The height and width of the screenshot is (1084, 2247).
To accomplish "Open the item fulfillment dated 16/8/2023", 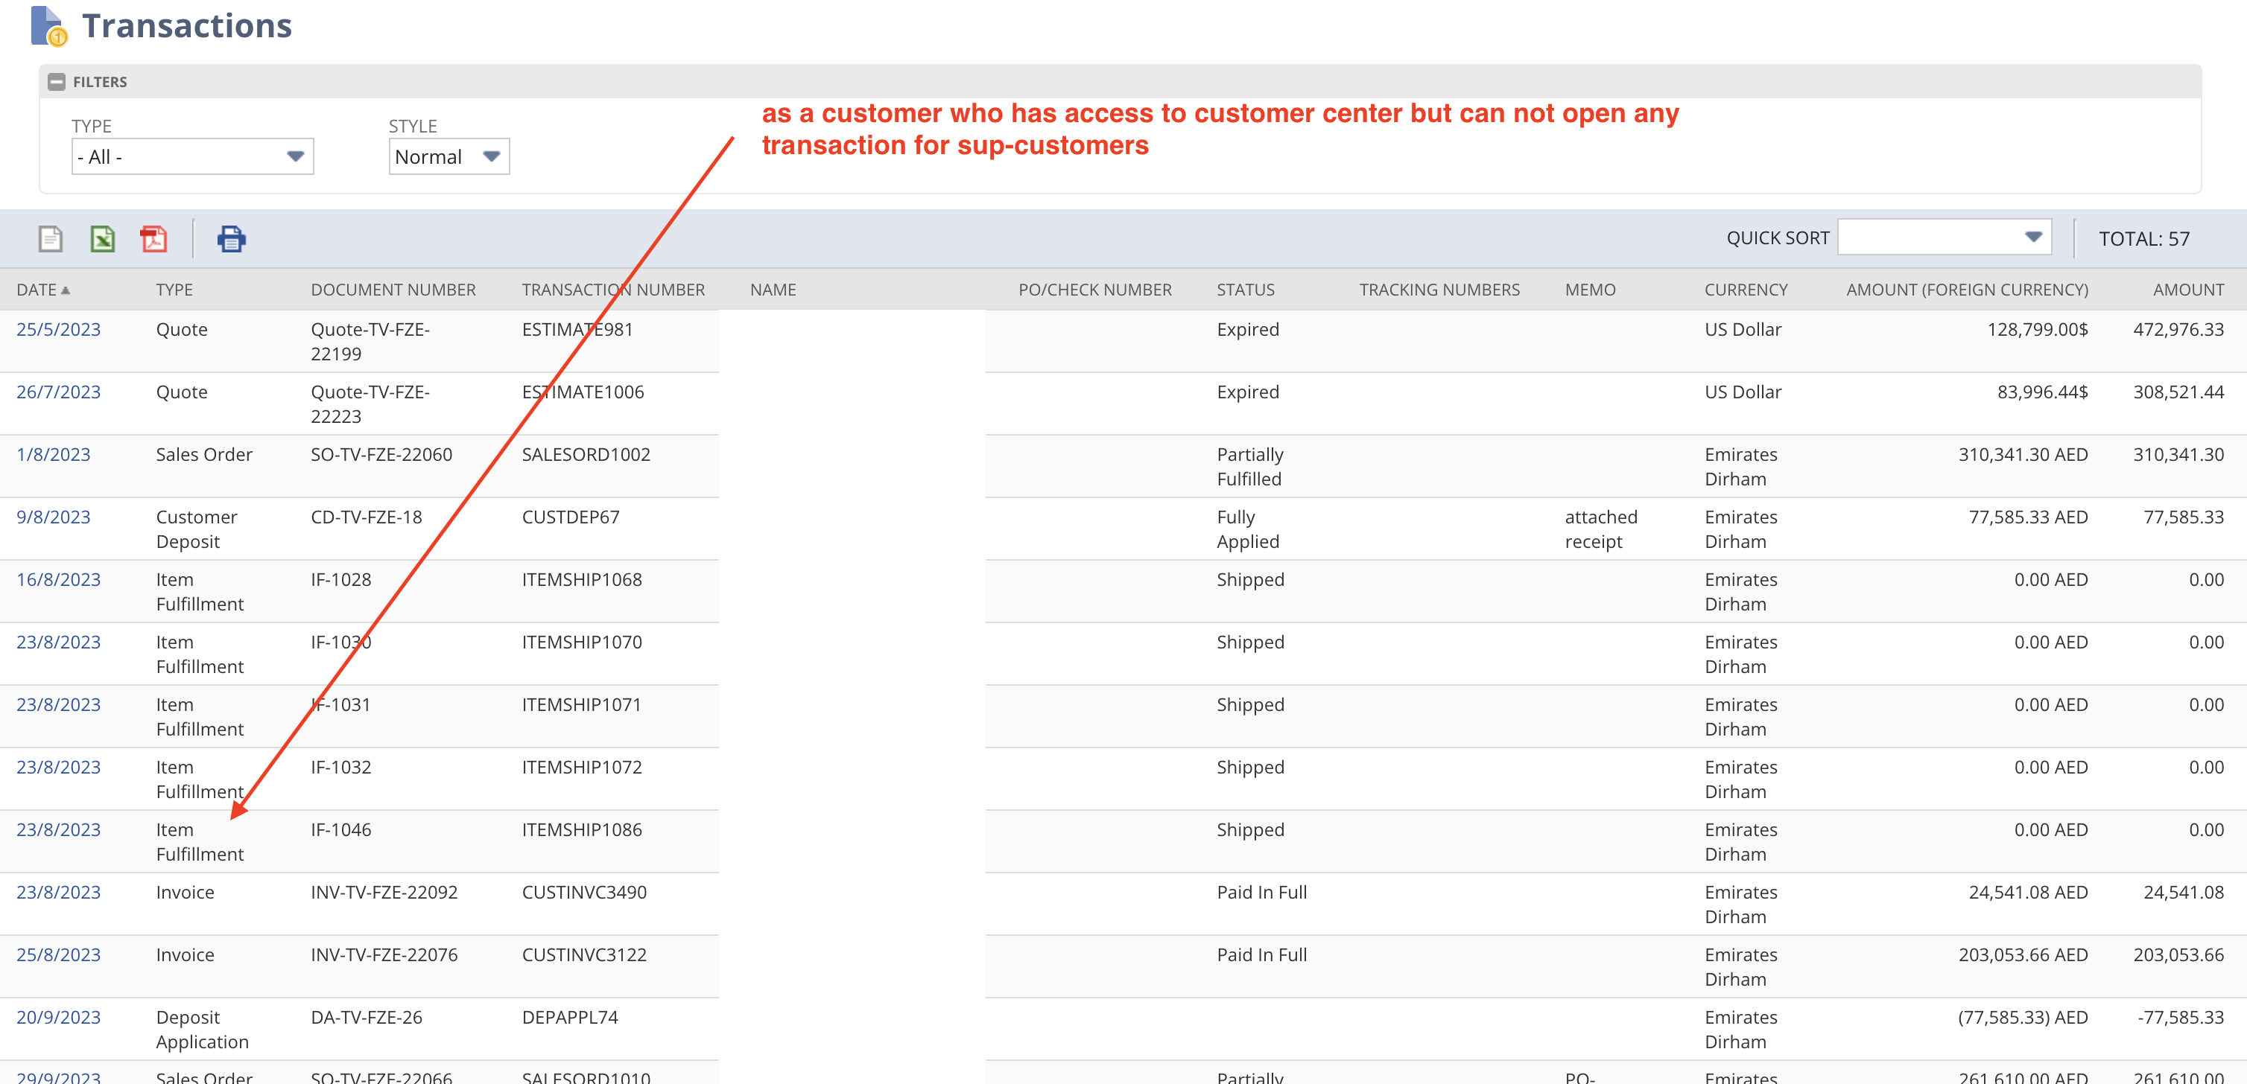I will pyautogui.click(x=57, y=578).
